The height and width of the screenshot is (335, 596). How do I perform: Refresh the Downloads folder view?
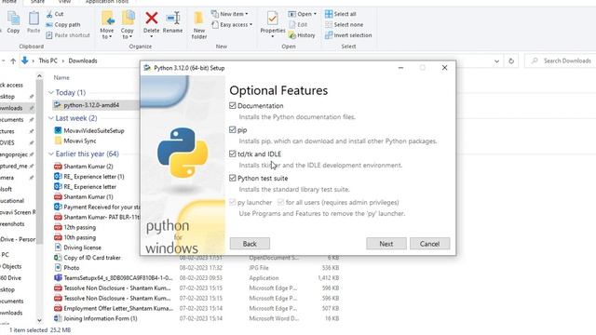pyautogui.click(x=511, y=60)
